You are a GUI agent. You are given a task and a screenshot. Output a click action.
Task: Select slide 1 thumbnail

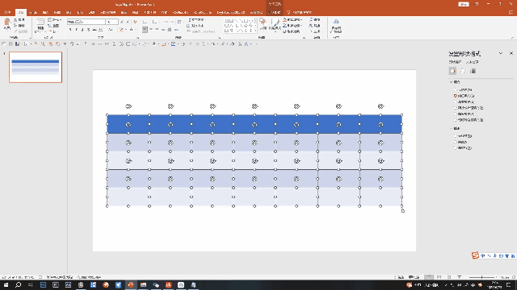[36, 67]
